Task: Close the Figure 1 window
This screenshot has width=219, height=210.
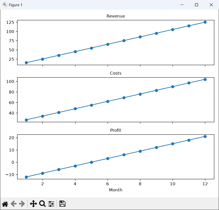Action: pyautogui.click(x=211, y=5)
